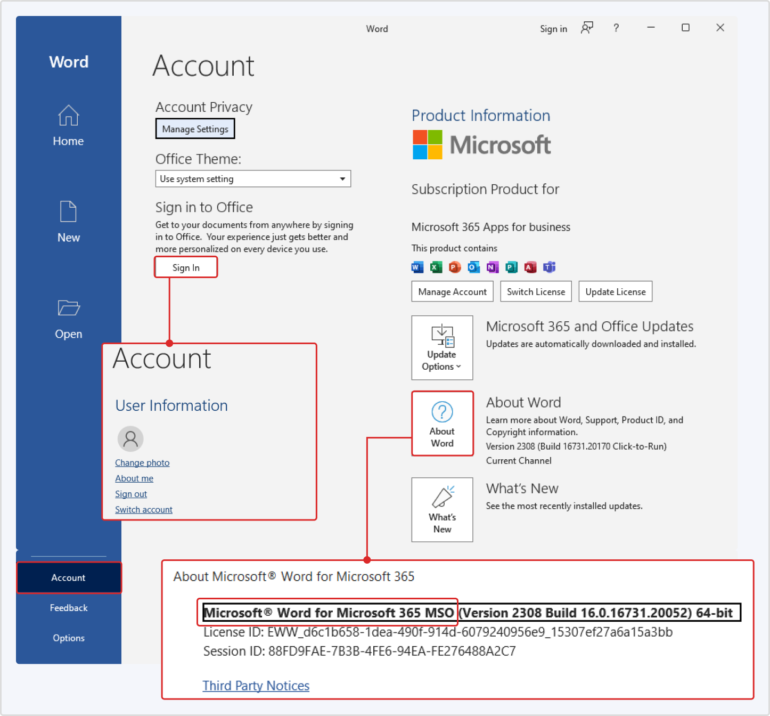770x716 pixels.
Task: Select Use system setting in theme combo box
Action: coord(253,178)
